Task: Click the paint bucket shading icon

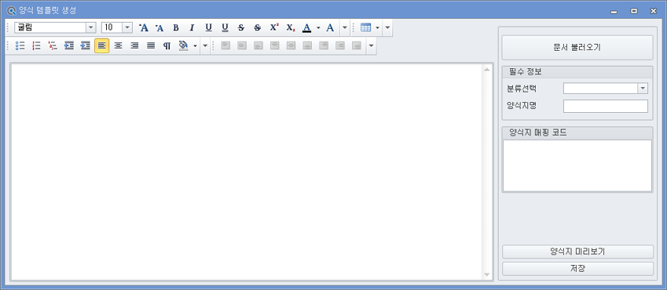Action: click(183, 45)
